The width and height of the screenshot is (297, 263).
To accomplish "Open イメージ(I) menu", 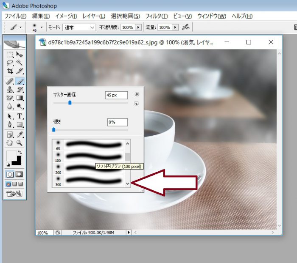I will [x=66, y=16].
